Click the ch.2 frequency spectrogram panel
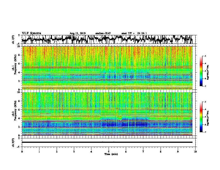 (x=107, y=114)
